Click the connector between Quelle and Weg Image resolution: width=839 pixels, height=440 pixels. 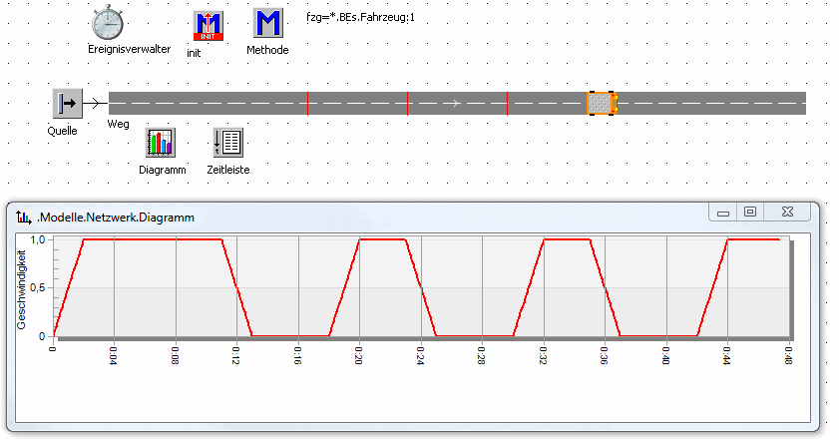pos(95,103)
